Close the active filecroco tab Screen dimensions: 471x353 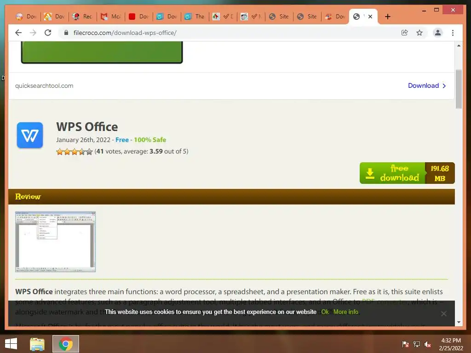(x=370, y=17)
